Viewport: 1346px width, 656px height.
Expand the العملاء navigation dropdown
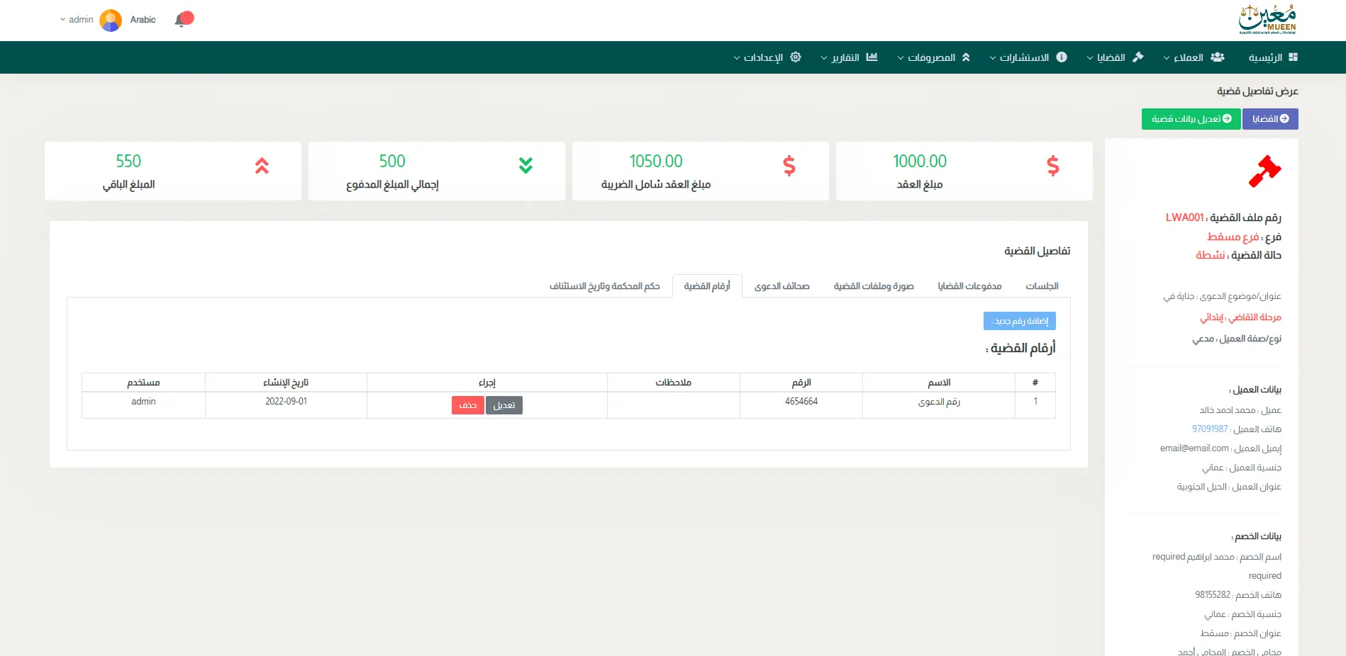coord(1194,57)
